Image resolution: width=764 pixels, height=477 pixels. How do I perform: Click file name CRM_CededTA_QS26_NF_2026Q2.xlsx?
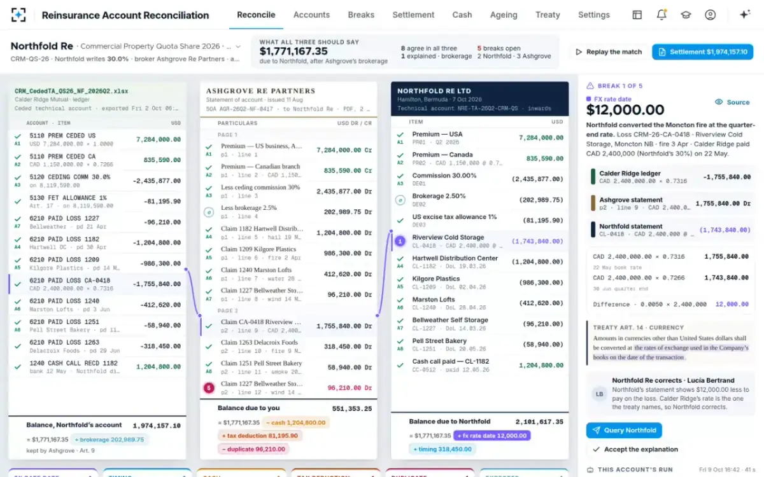coord(71,91)
